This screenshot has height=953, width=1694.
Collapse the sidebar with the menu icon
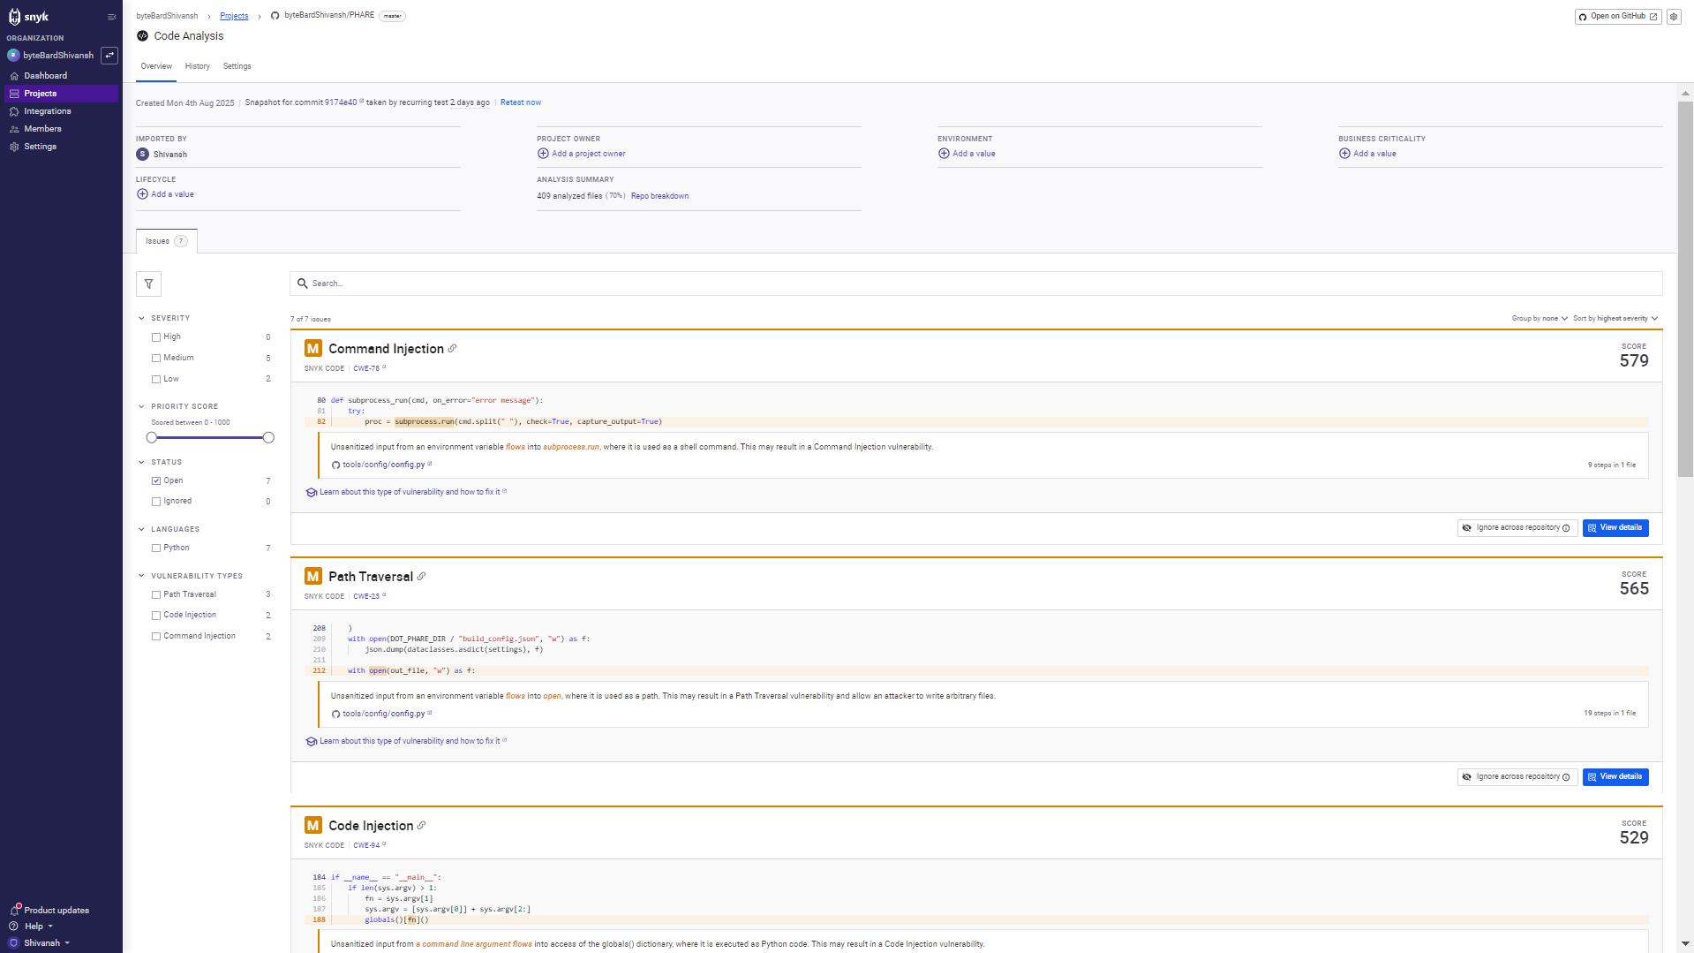(x=111, y=17)
